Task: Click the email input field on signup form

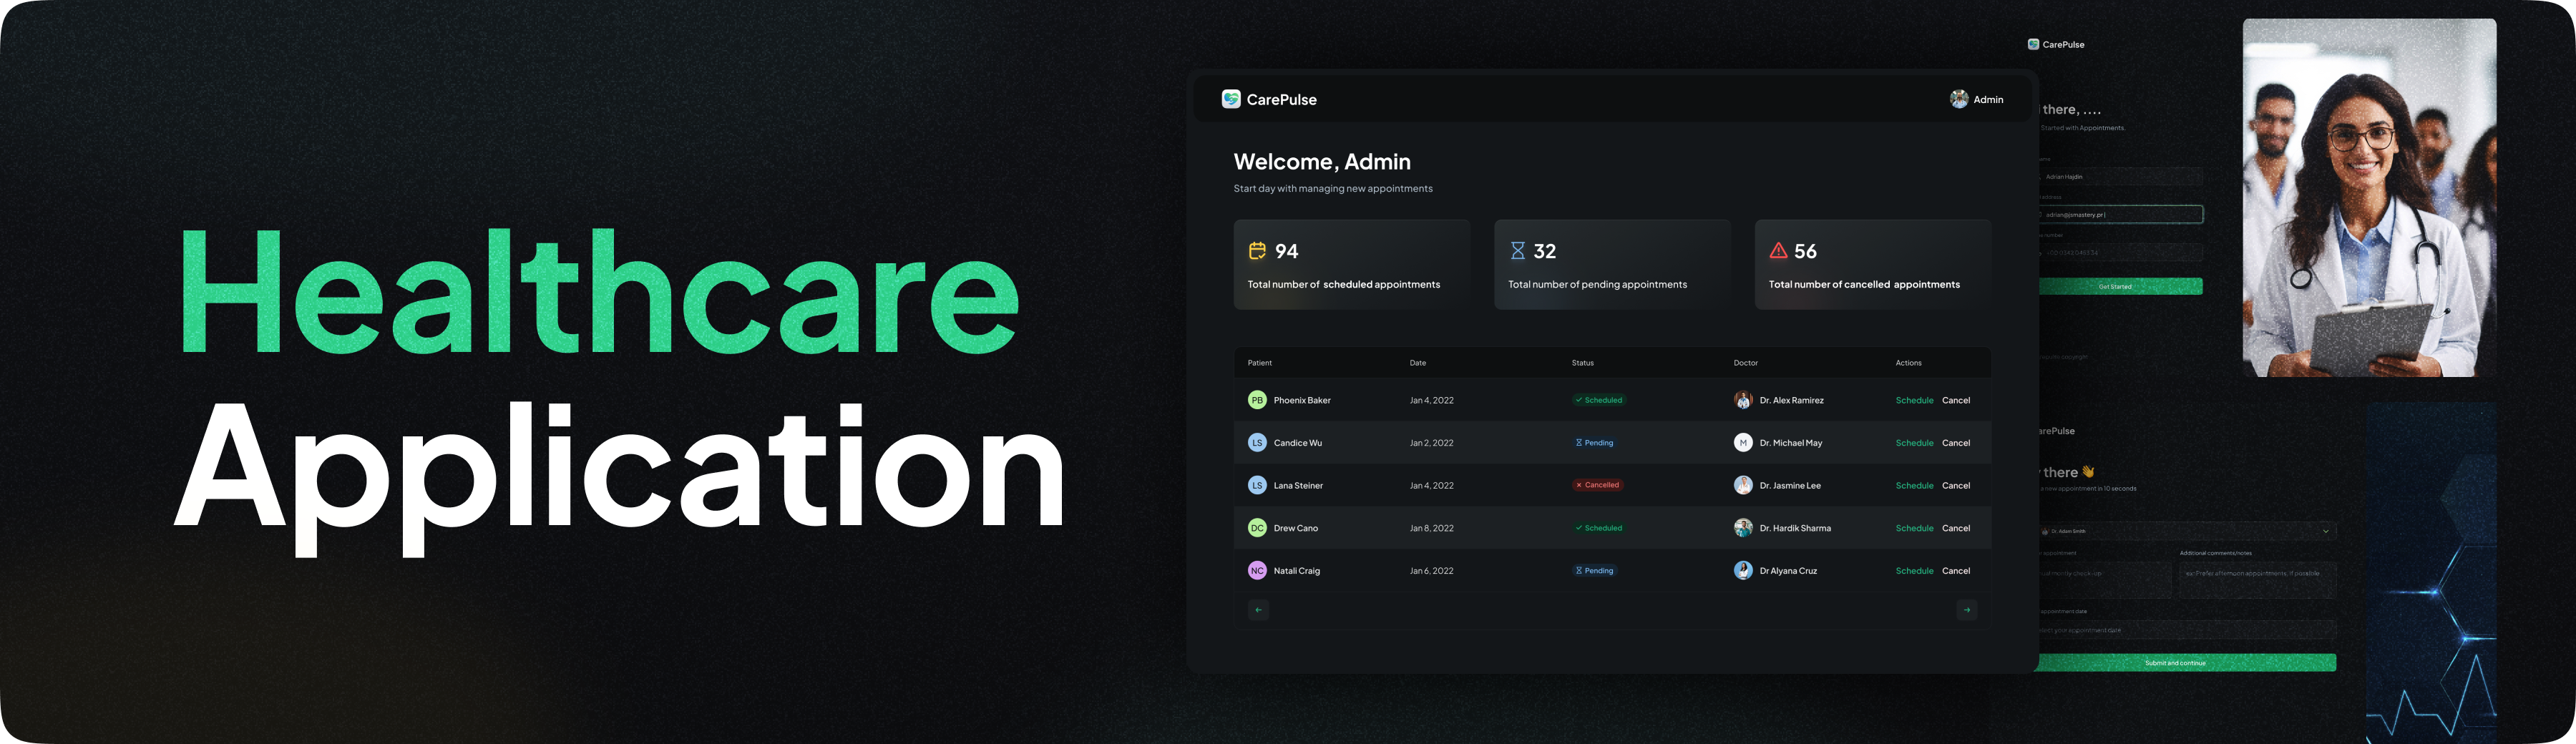Action: [x=2120, y=214]
